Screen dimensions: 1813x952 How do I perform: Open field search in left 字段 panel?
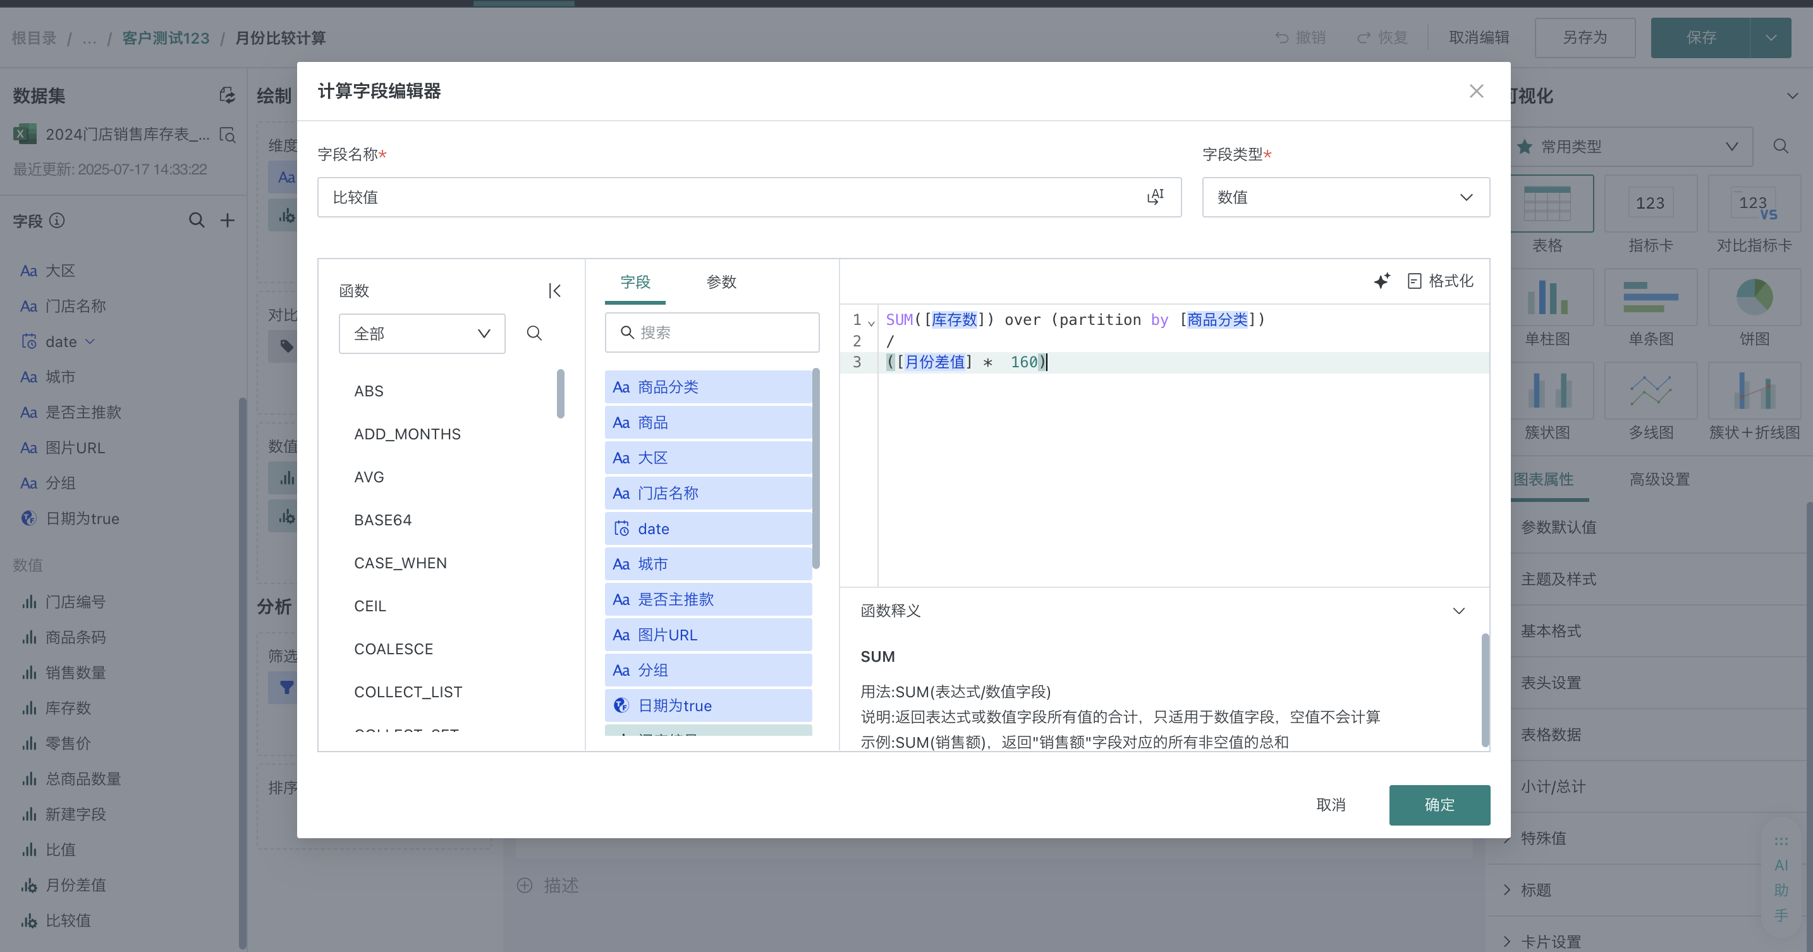point(197,220)
